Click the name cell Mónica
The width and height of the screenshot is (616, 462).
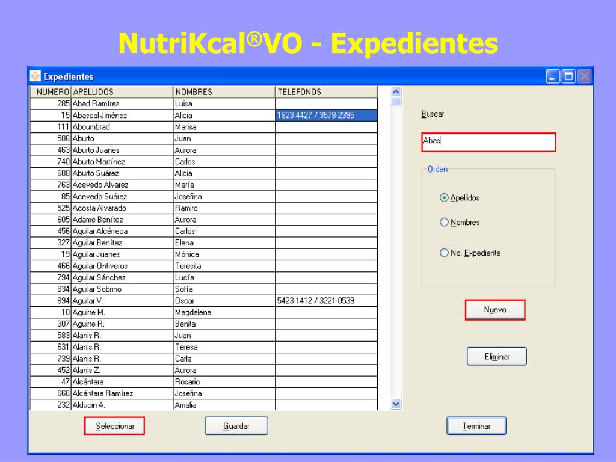pos(224,254)
